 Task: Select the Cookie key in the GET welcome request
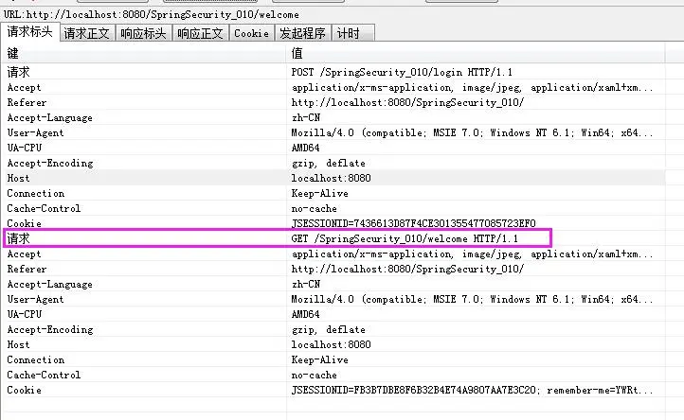24,390
